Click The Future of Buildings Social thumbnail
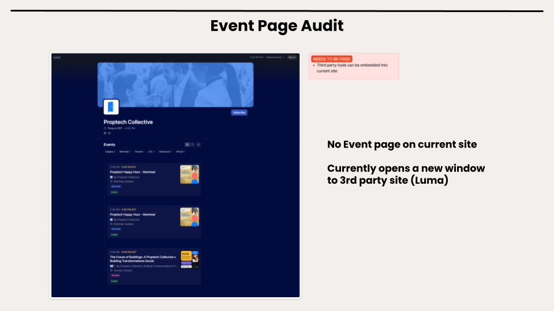Screen dimensions: 554x311 click(x=190, y=260)
